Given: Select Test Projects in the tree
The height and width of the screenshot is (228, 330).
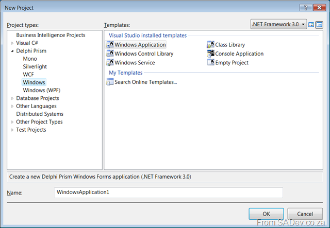Looking at the screenshot, I should click(31, 130).
